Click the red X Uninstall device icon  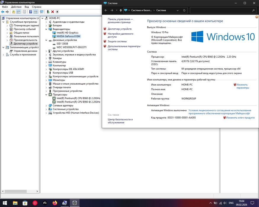(x=52, y=12)
